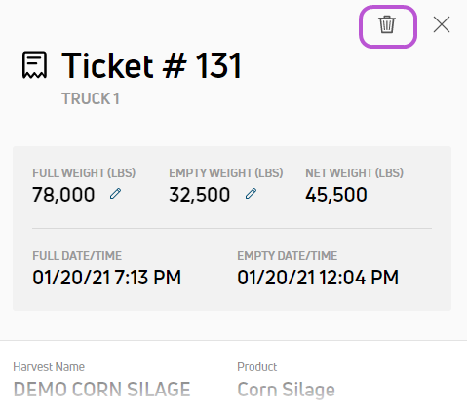Click the TRUCK 1 subtitle
The width and height of the screenshot is (467, 412).
point(91,98)
